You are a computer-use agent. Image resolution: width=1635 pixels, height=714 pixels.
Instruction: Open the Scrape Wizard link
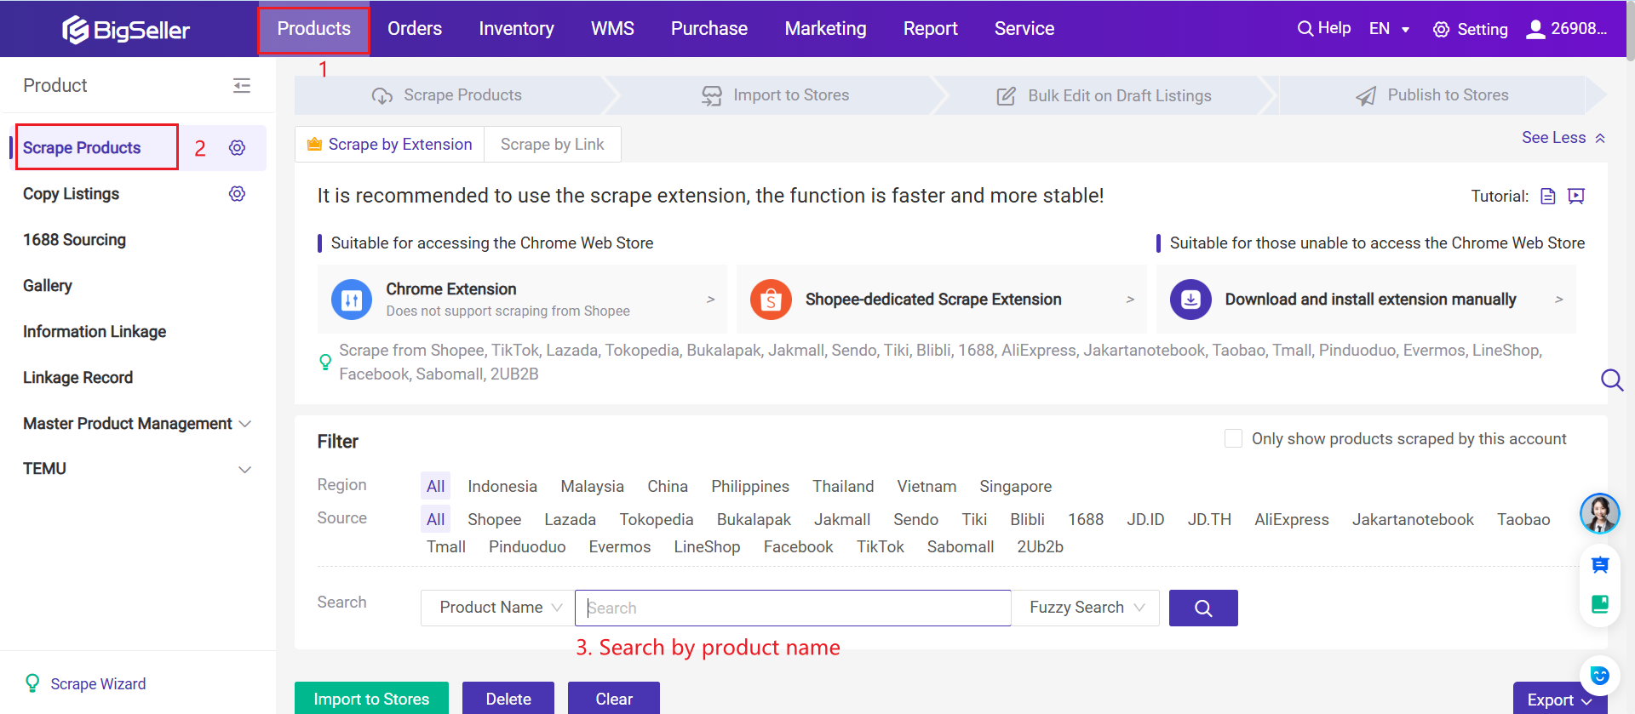[98, 683]
